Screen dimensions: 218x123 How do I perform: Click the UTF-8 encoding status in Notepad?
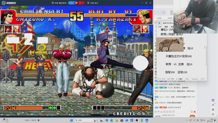coord(202,79)
